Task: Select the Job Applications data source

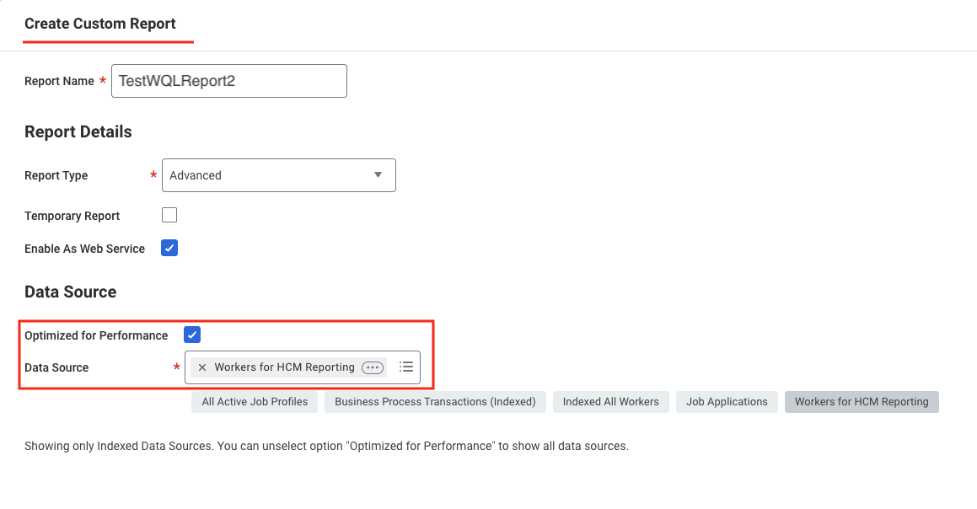Action: pos(726,401)
